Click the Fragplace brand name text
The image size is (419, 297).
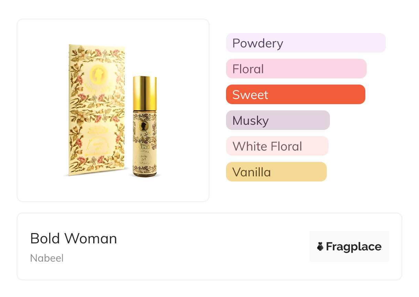[x=354, y=246]
